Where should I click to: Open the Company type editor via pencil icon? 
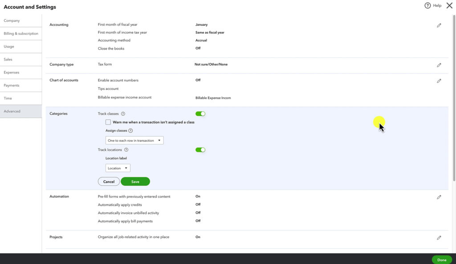[x=439, y=65]
